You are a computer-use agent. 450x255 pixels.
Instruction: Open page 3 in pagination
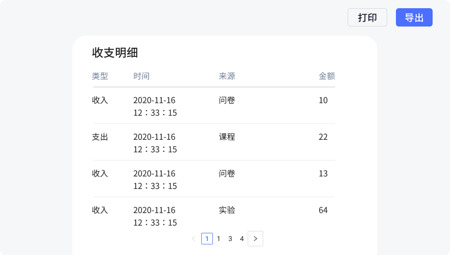pyautogui.click(x=230, y=239)
